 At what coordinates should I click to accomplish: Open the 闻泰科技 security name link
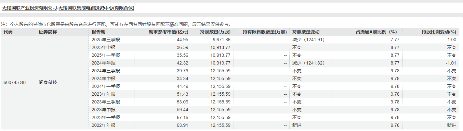click(x=48, y=83)
